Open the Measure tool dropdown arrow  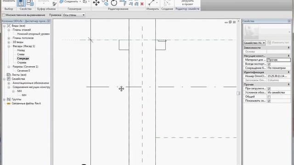click(x=157, y=3)
